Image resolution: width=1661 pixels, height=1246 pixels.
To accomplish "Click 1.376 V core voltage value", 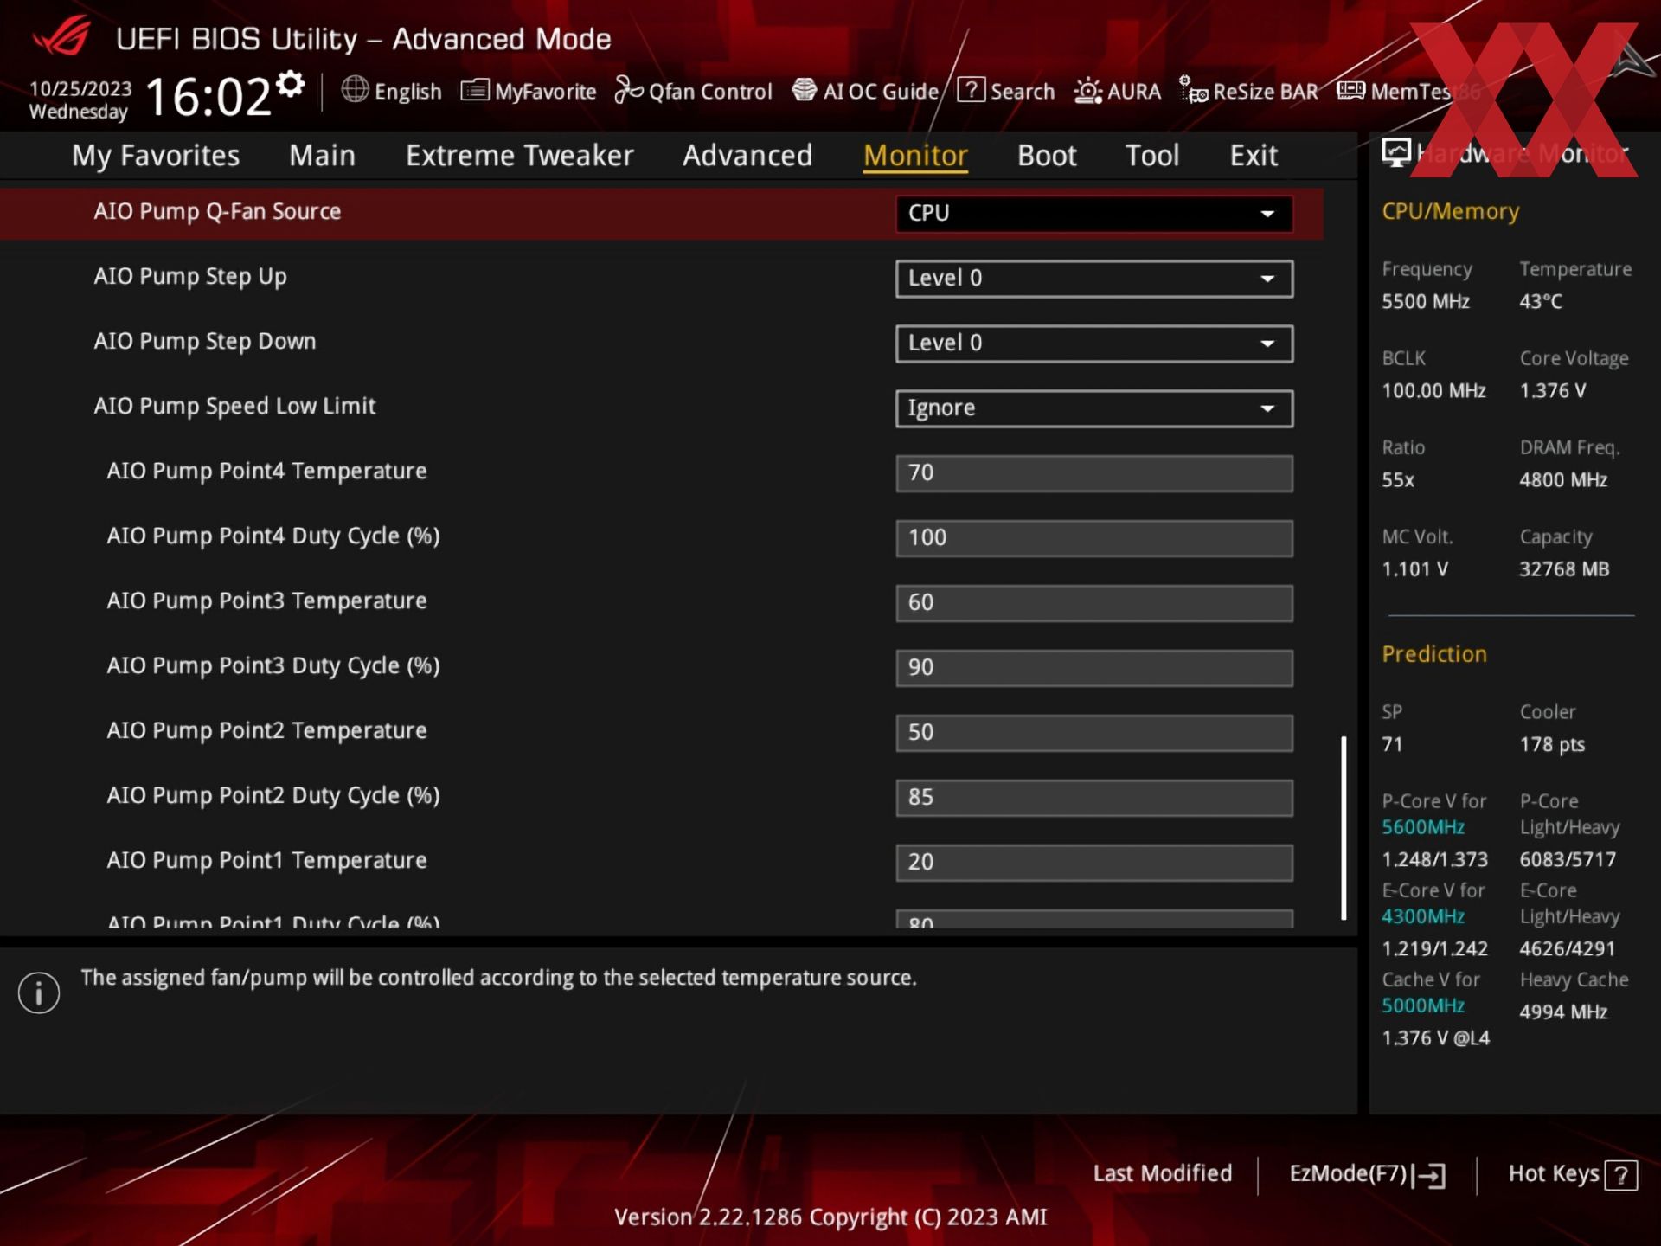I will coord(1553,390).
